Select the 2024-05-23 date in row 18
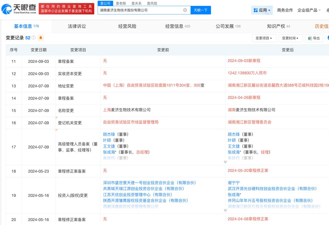 [38, 171]
